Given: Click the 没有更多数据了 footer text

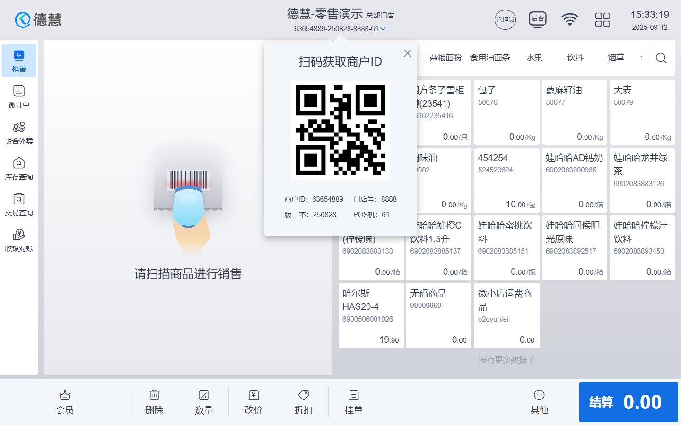Looking at the screenshot, I should point(506,360).
